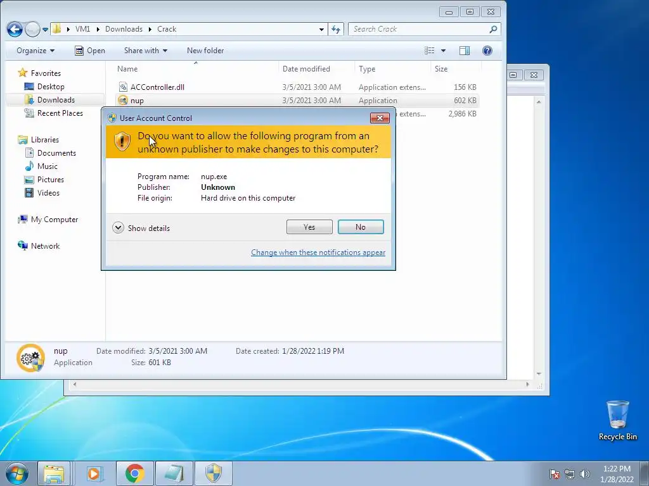Image resolution: width=649 pixels, height=486 pixels.
Task: Go back with the Explorer back arrow
Action: pyautogui.click(x=15, y=29)
